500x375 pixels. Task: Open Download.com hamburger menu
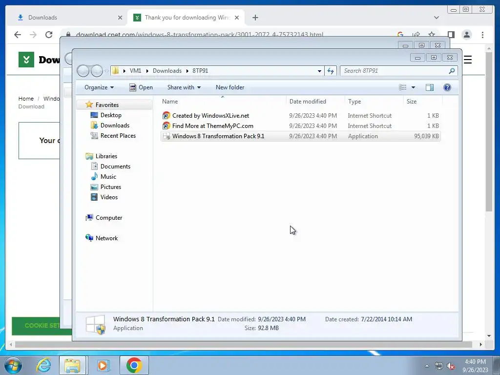point(468,60)
